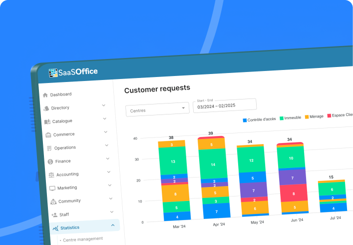Click the Staff add-person icon
This screenshot has width=353, height=245.
tap(54, 215)
